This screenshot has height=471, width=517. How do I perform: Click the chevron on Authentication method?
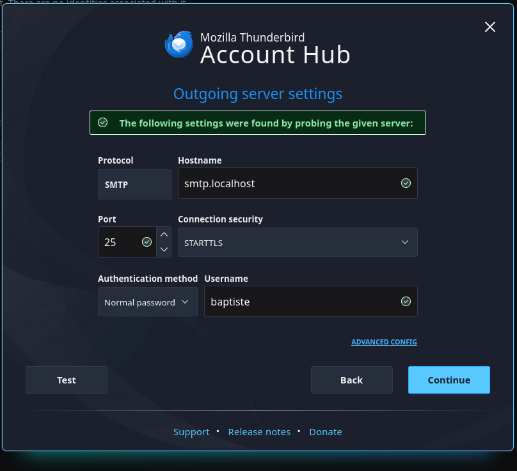point(186,301)
